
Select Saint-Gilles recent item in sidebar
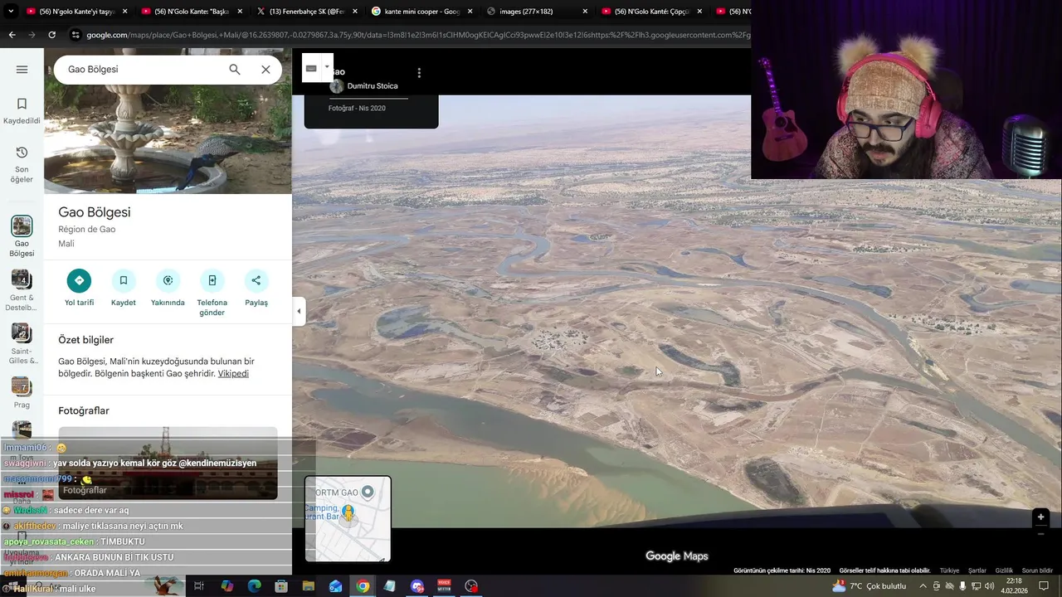[x=22, y=344]
